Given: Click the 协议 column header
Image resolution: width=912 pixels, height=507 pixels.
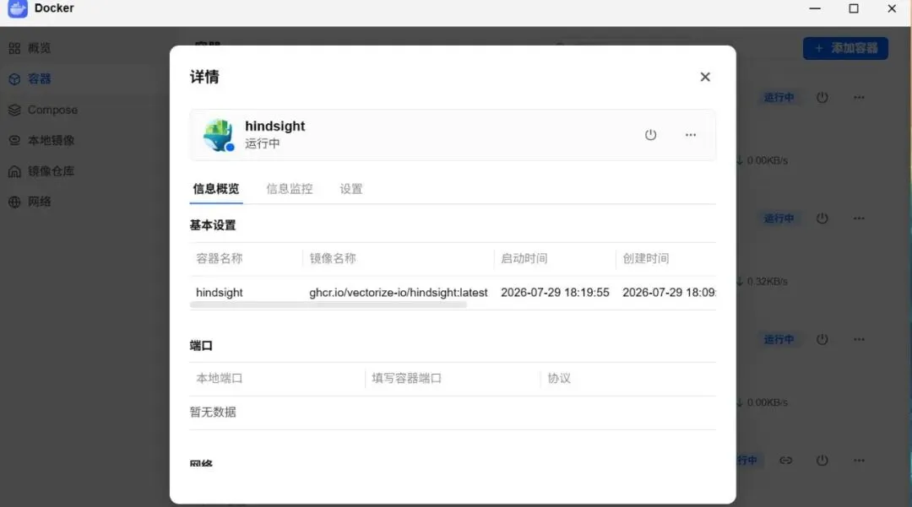Looking at the screenshot, I should [x=559, y=379].
